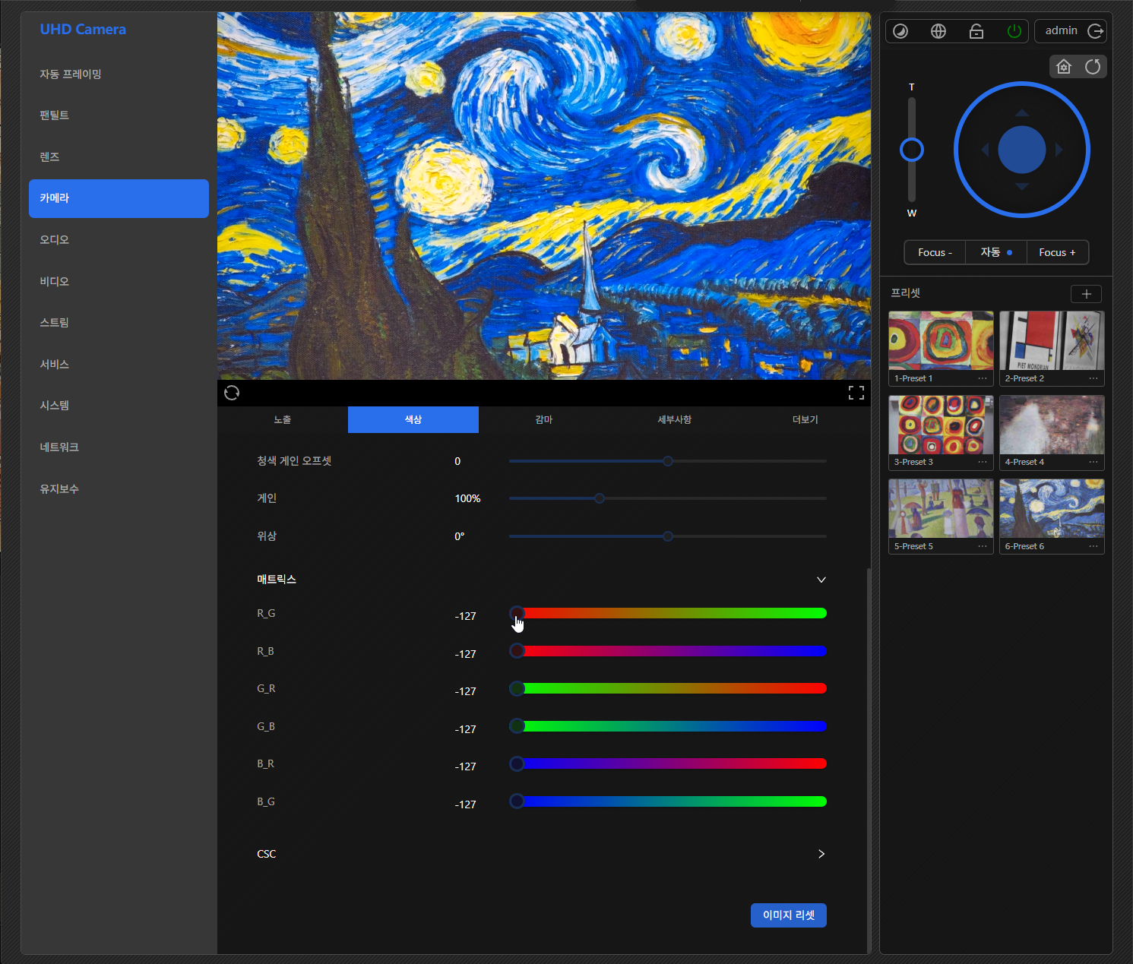Click the unlocked padlock icon
The image size is (1133, 964).
click(x=976, y=31)
